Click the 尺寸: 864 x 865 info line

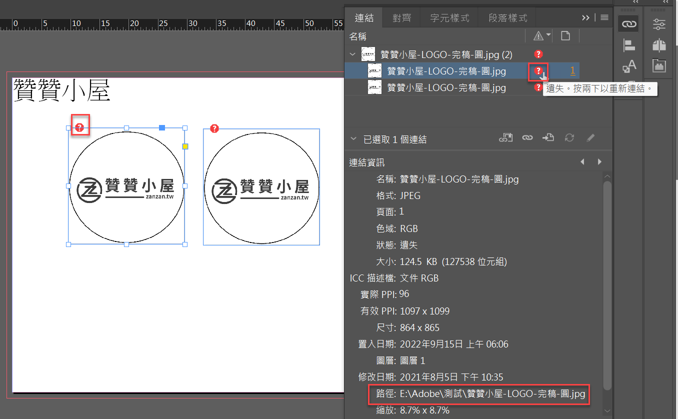pyautogui.click(x=407, y=327)
